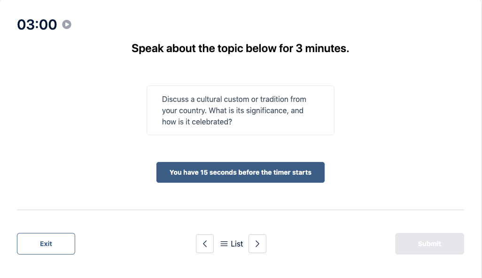Click the 03:00 countdown timer display

click(37, 24)
